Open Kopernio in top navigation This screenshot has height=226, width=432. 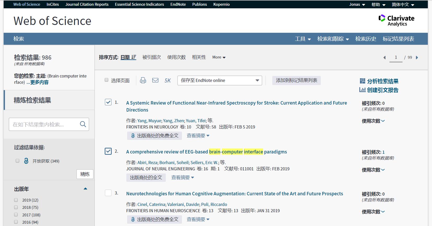coord(221,4)
